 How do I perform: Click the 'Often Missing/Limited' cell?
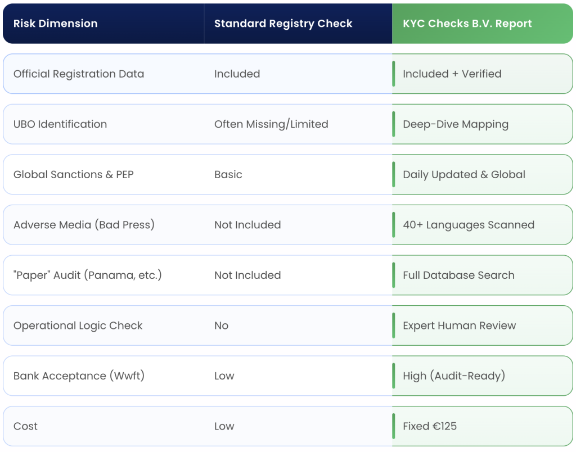click(x=271, y=124)
